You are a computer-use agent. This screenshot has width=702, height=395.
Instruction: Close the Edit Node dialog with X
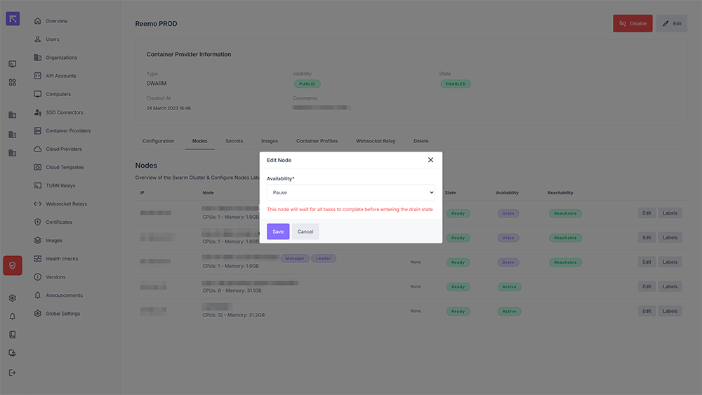click(x=430, y=160)
